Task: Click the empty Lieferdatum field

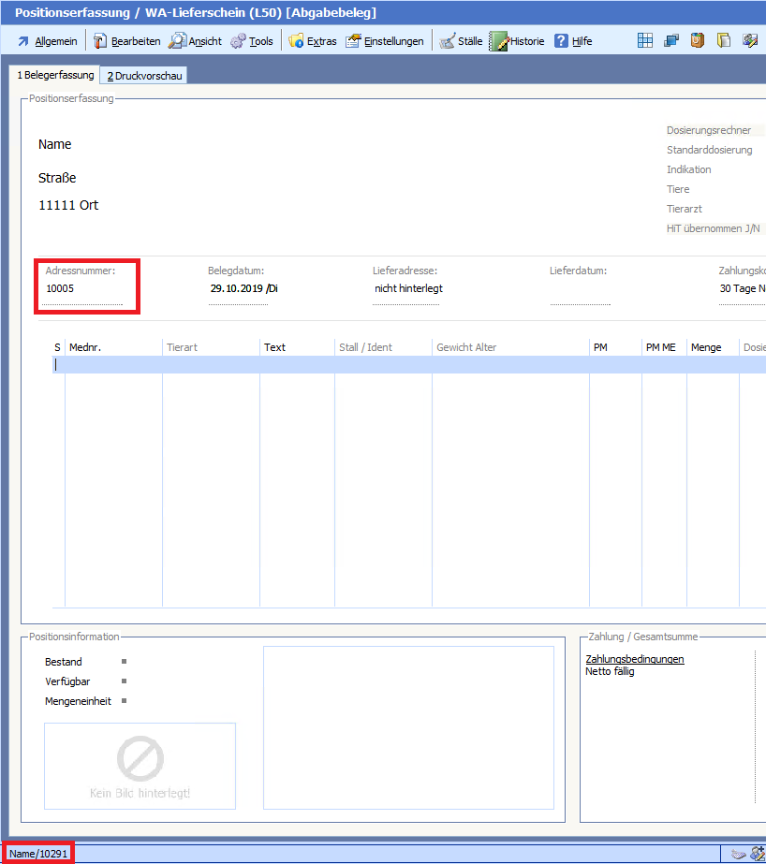Action: [x=580, y=289]
